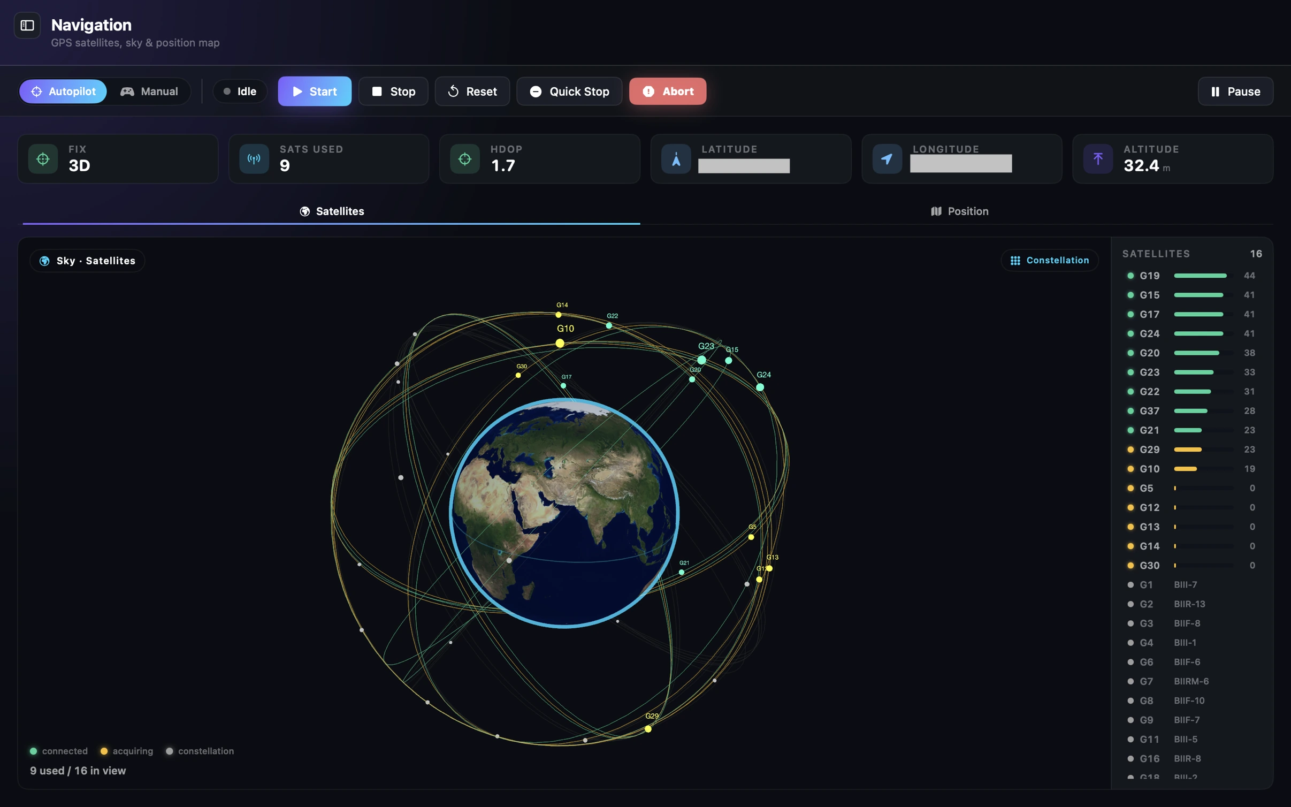Select the G37 row in satellites list
The height and width of the screenshot is (807, 1291).
click(1191, 411)
